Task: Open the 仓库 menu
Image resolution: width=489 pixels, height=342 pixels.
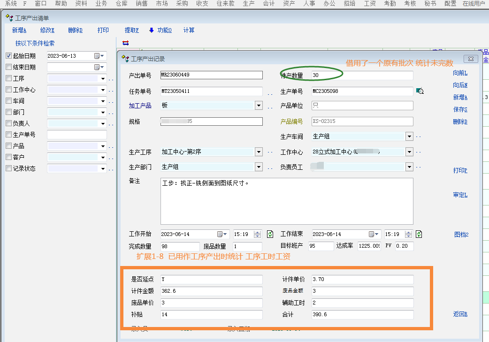Action: pyautogui.click(x=121, y=3)
